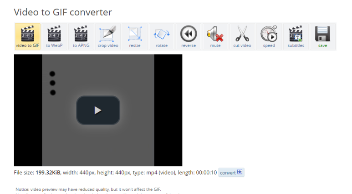
Task: Select the video to GIF tool
Action: [x=28, y=36]
